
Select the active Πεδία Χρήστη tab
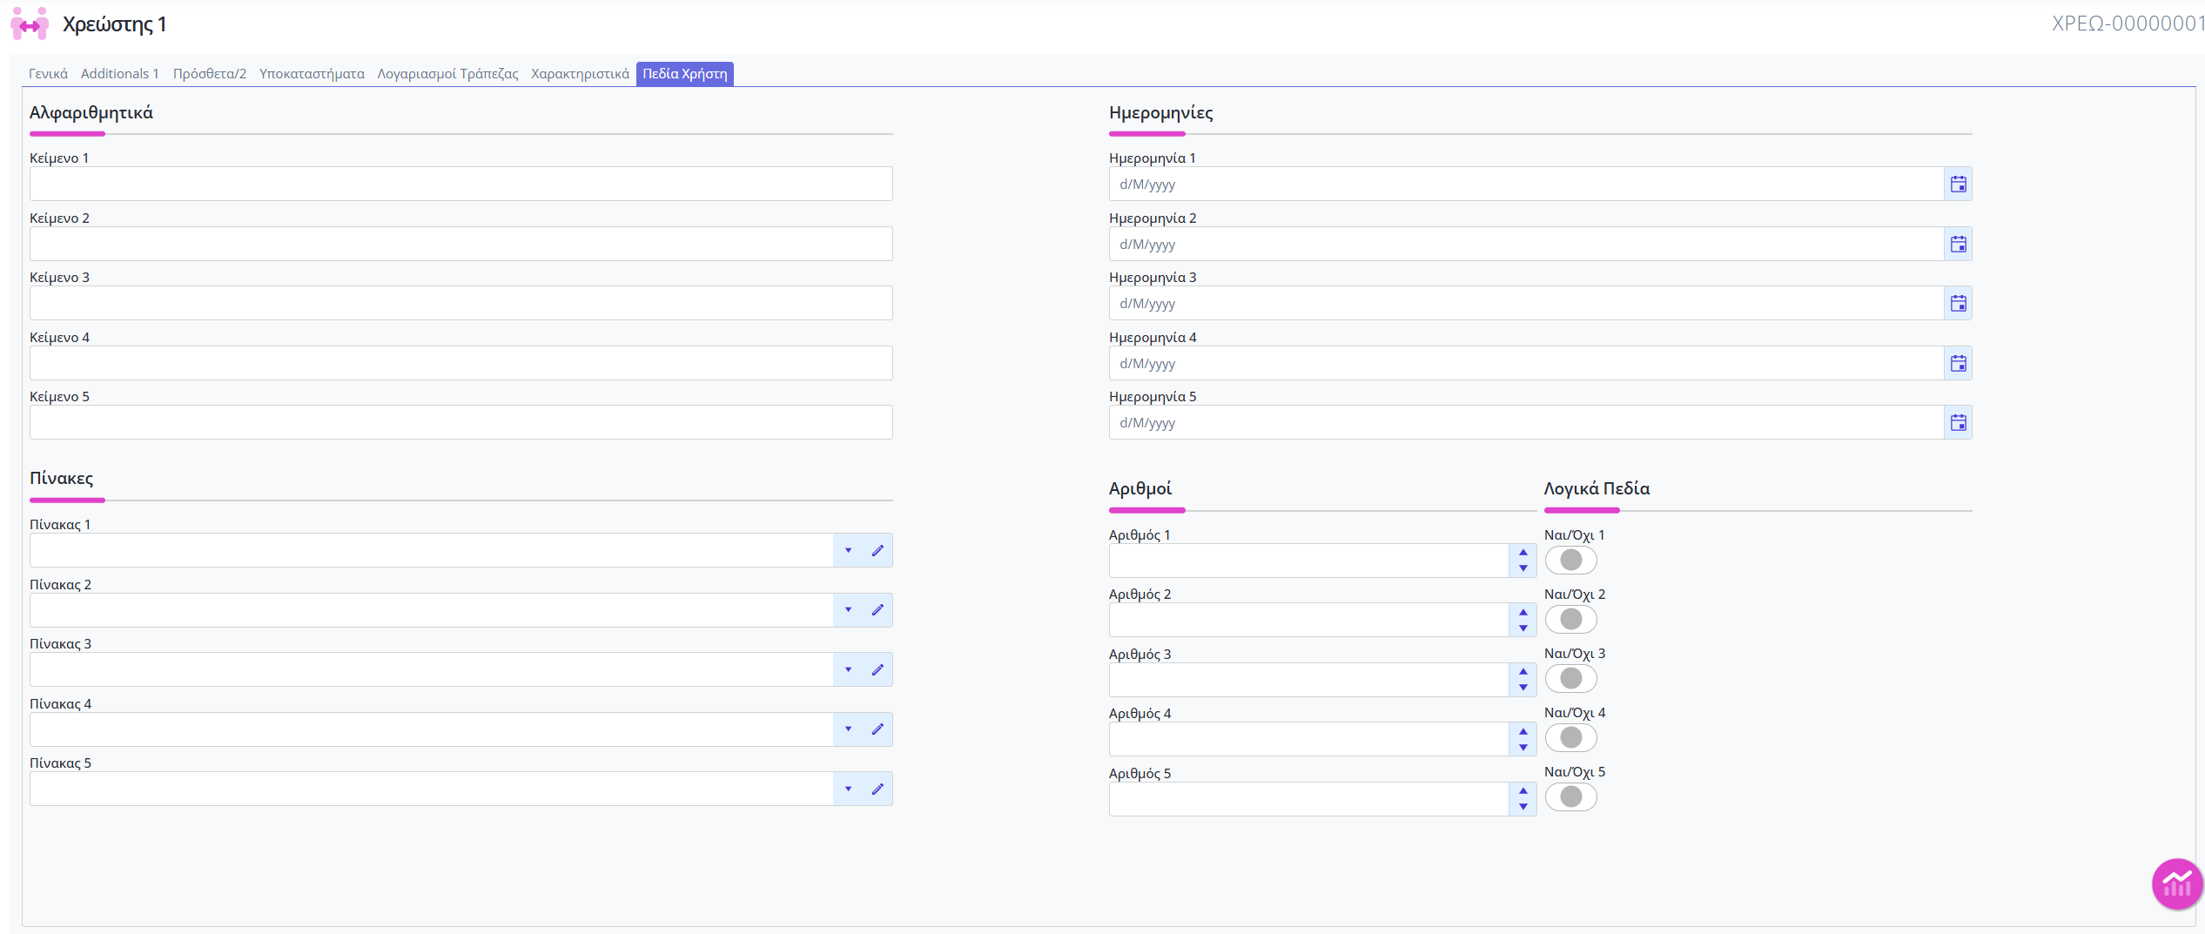685,74
